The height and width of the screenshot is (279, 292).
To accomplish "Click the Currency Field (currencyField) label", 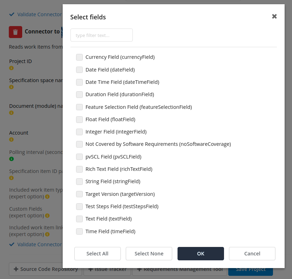I will (x=120, y=57).
